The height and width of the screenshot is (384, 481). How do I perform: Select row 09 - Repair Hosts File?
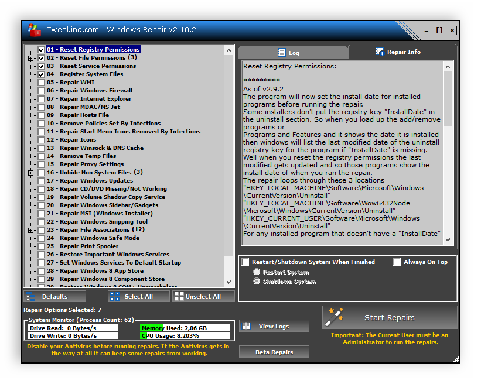click(78, 115)
